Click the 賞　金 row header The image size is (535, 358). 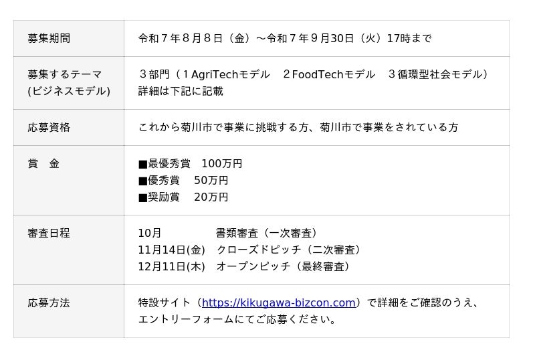click(43, 163)
